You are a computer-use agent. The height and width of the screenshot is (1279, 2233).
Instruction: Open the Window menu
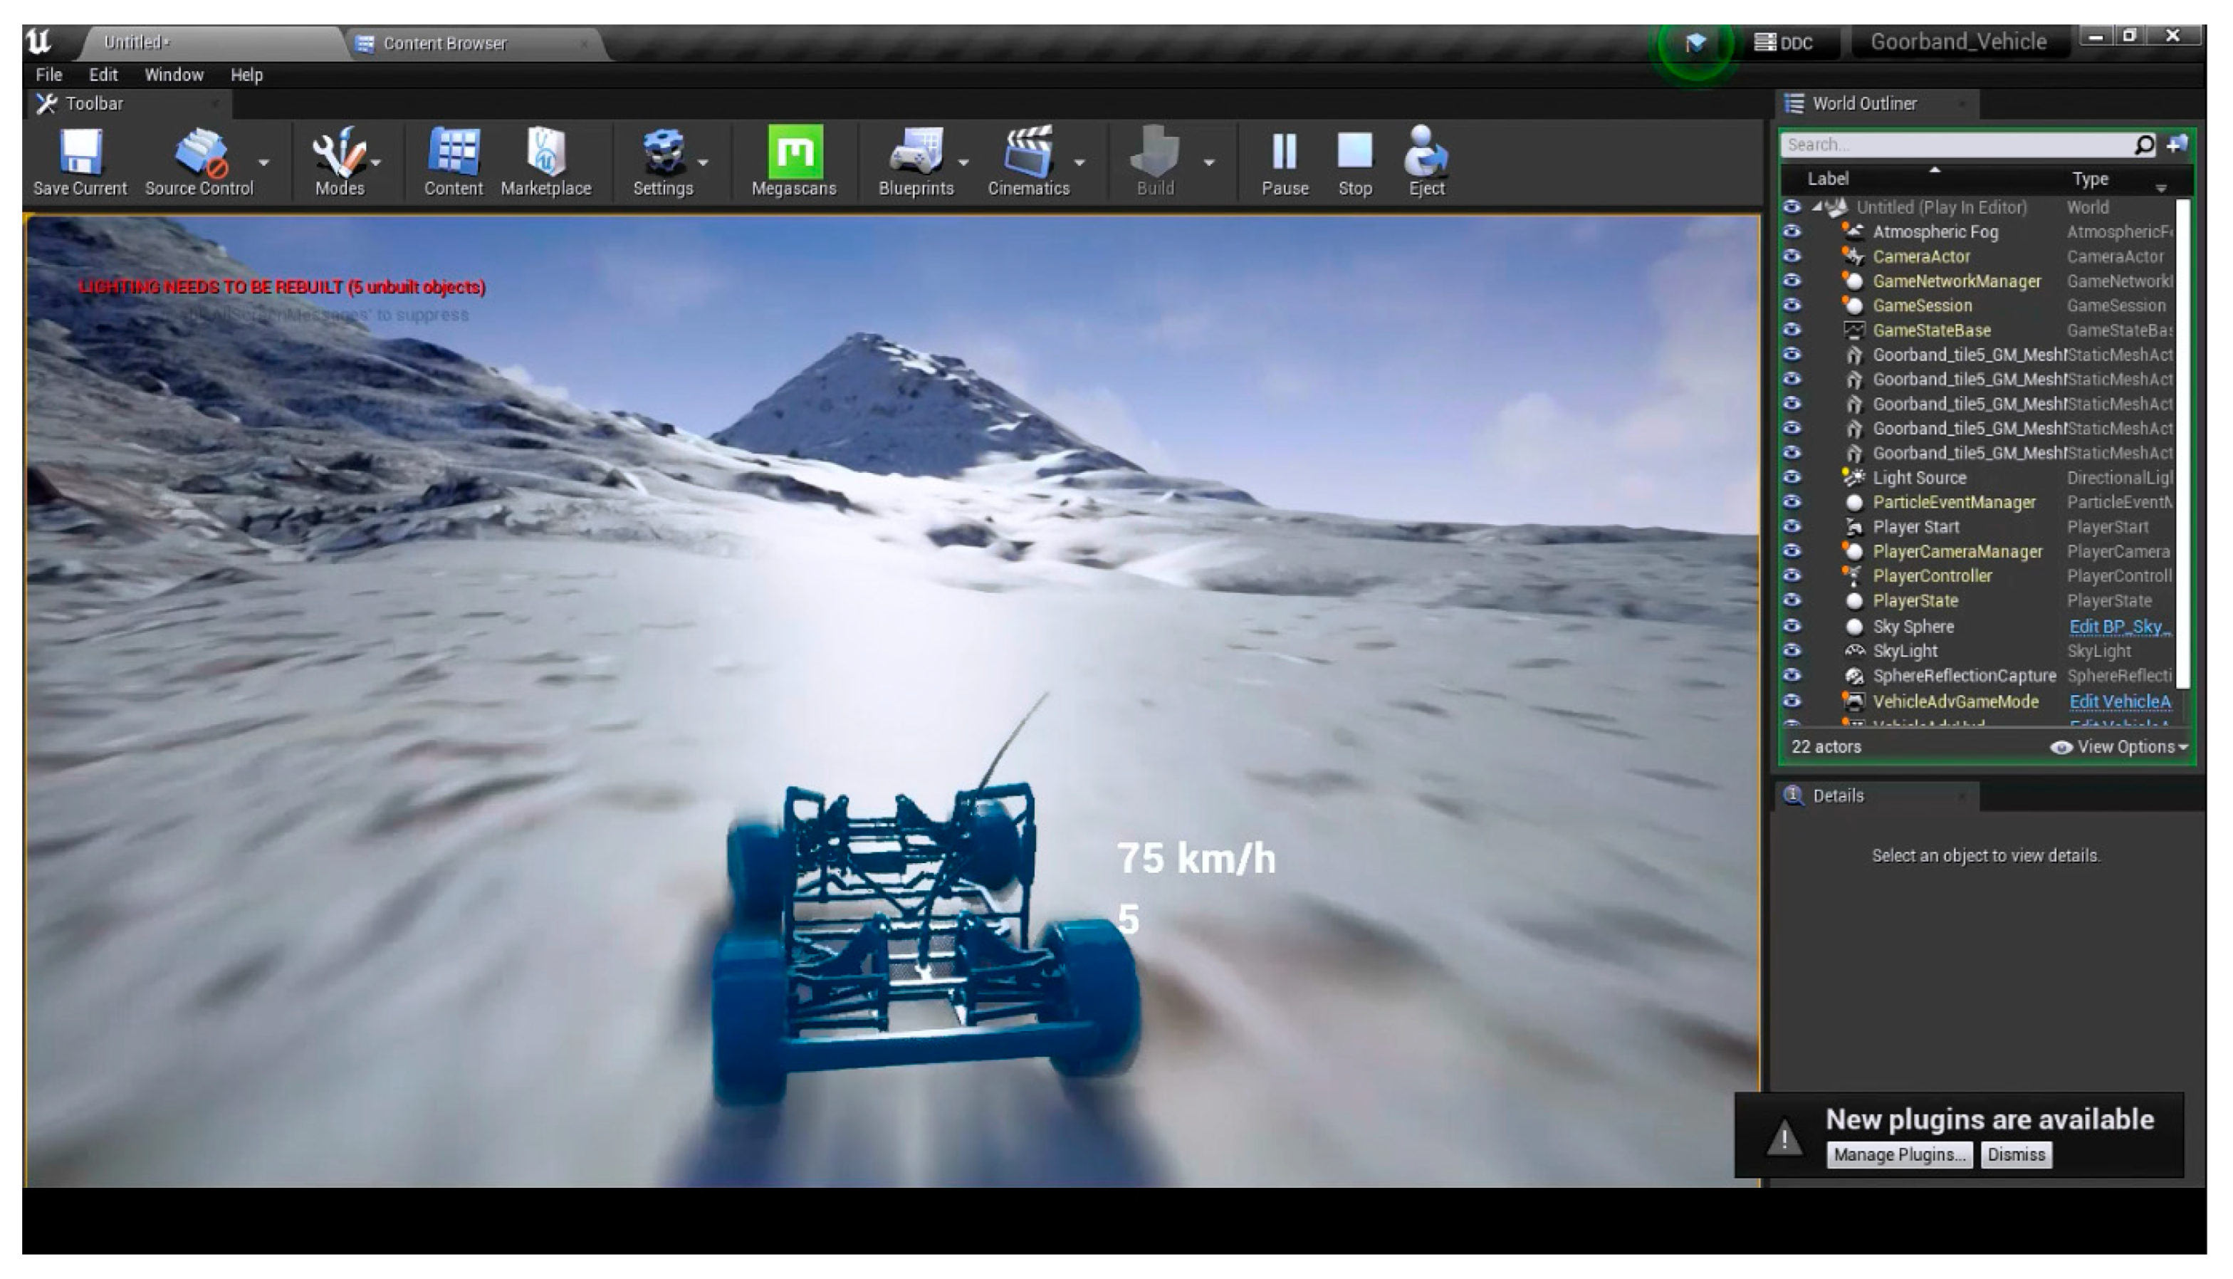(173, 75)
